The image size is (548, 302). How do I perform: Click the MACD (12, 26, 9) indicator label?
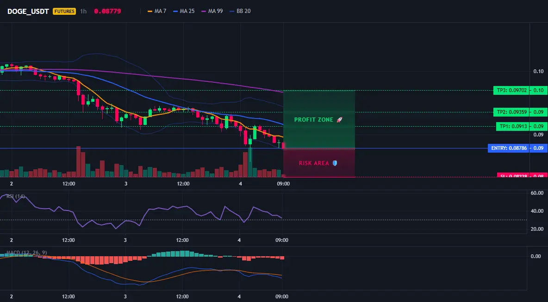[x=26, y=253]
